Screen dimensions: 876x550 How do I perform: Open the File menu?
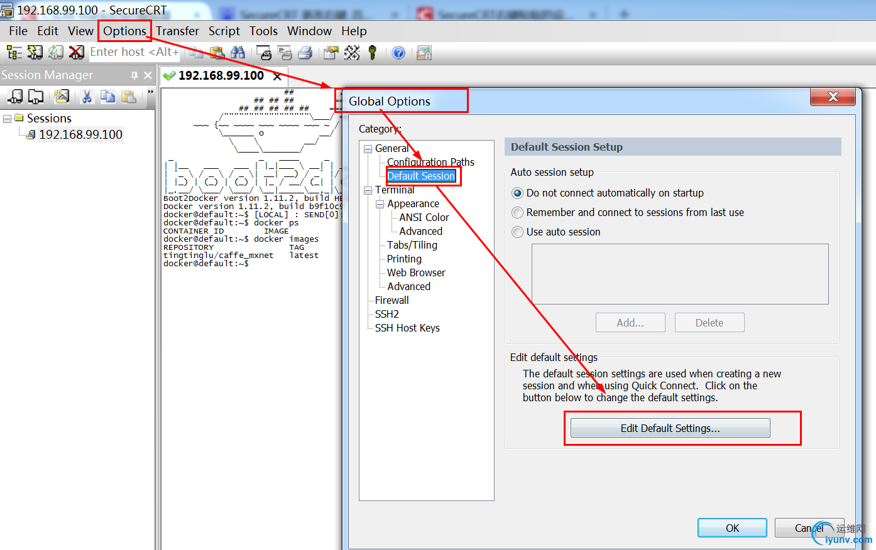point(18,31)
